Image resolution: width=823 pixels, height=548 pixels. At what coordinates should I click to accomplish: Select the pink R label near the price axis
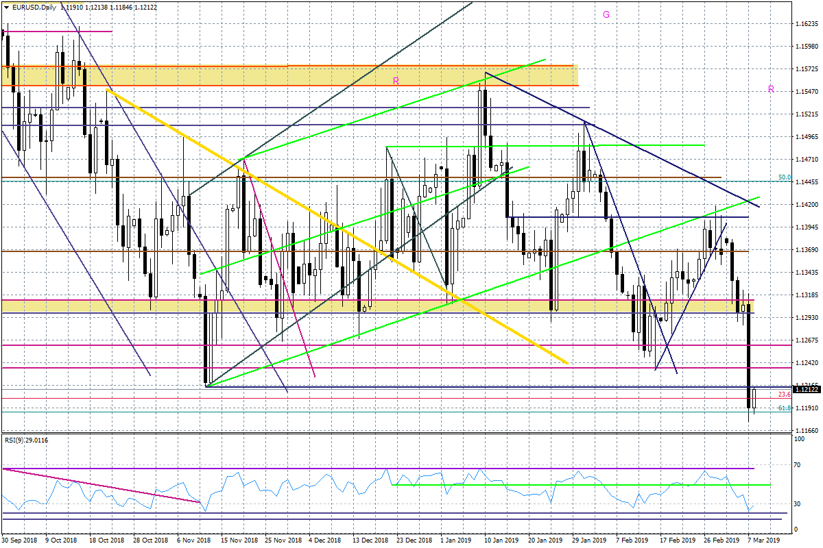point(771,89)
